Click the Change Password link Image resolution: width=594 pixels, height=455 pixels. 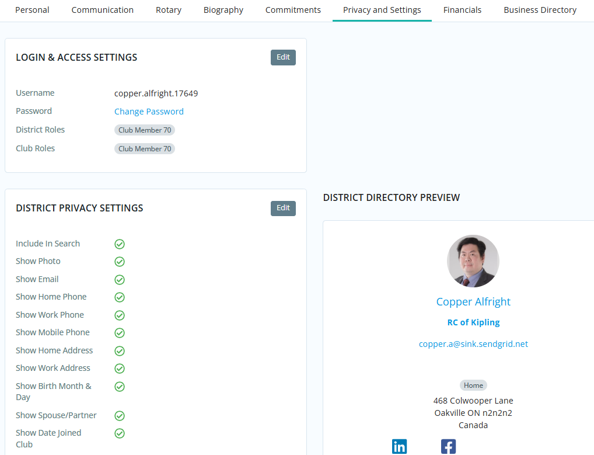(149, 112)
